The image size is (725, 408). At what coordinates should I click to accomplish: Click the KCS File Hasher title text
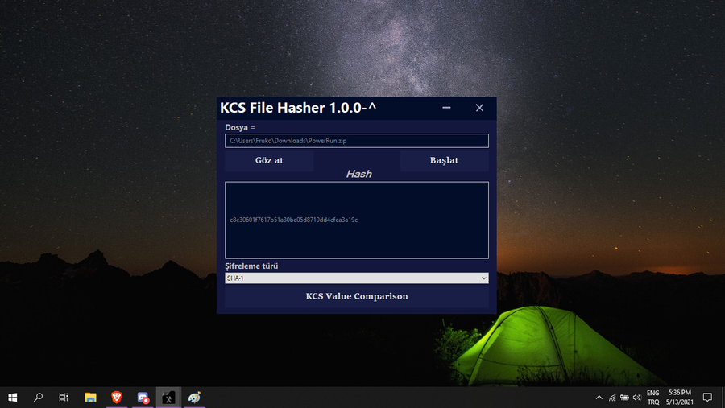pyautogui.click(x=298, y=108)
